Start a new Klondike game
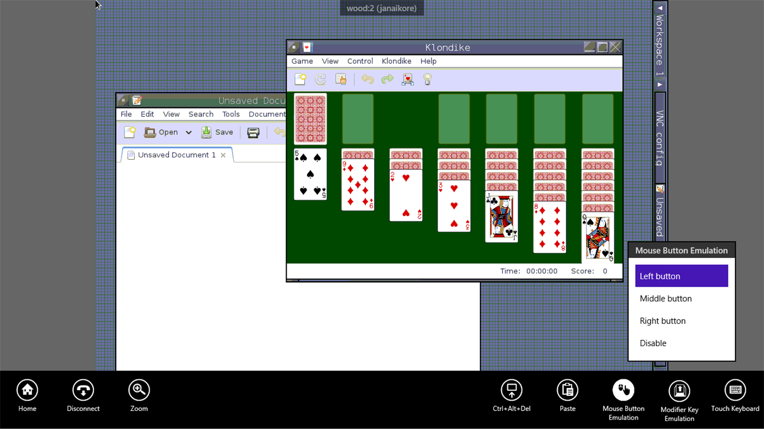The height and width of the screenshot is (429, 764). tap(300, 79)
